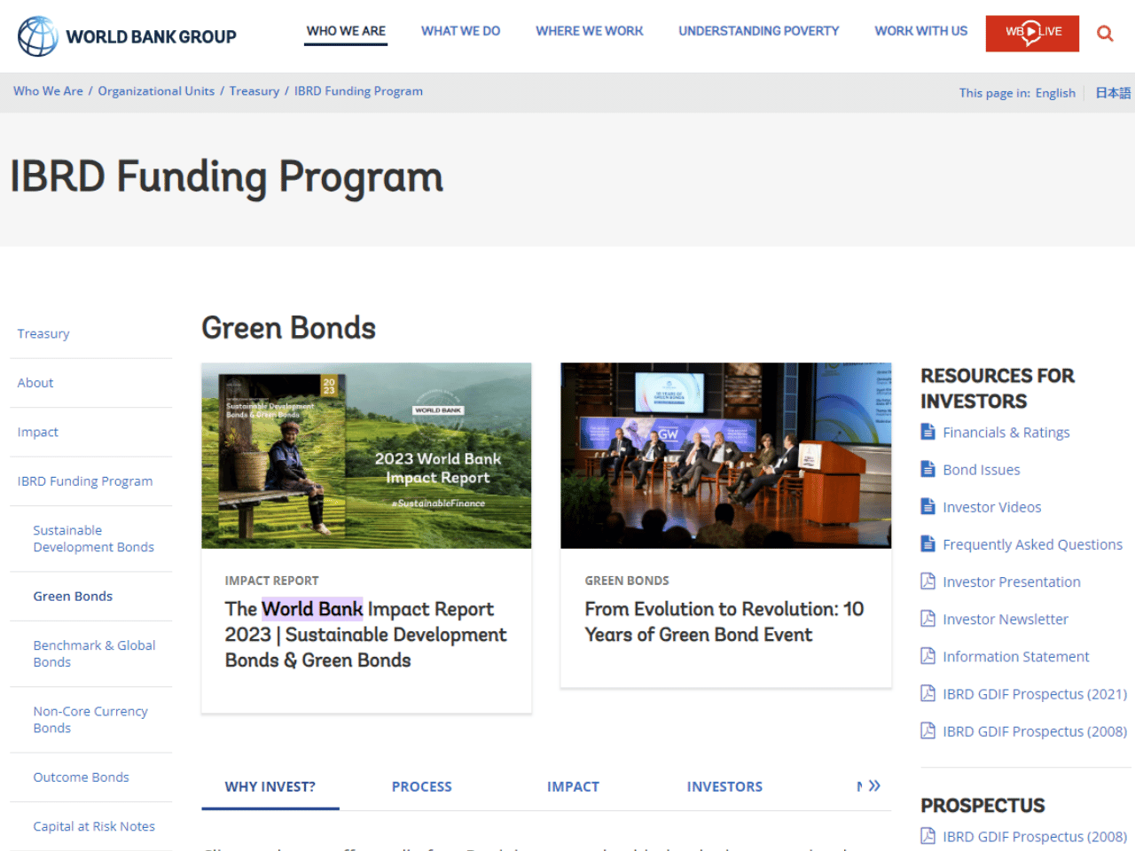The image size is (1135, 851).
Task: Open Benchmark & Global Bonds sidebar link
Action: pos(94,654)
